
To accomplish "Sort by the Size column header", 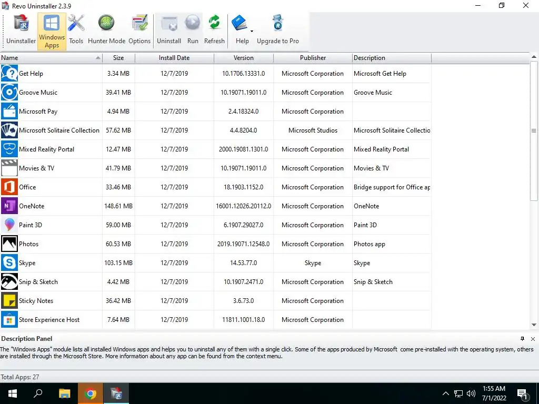I will 118,58.
